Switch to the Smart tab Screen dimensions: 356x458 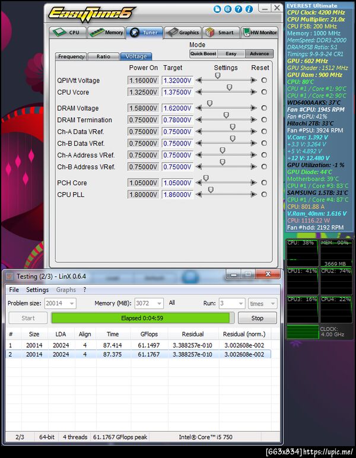(221, 33)
